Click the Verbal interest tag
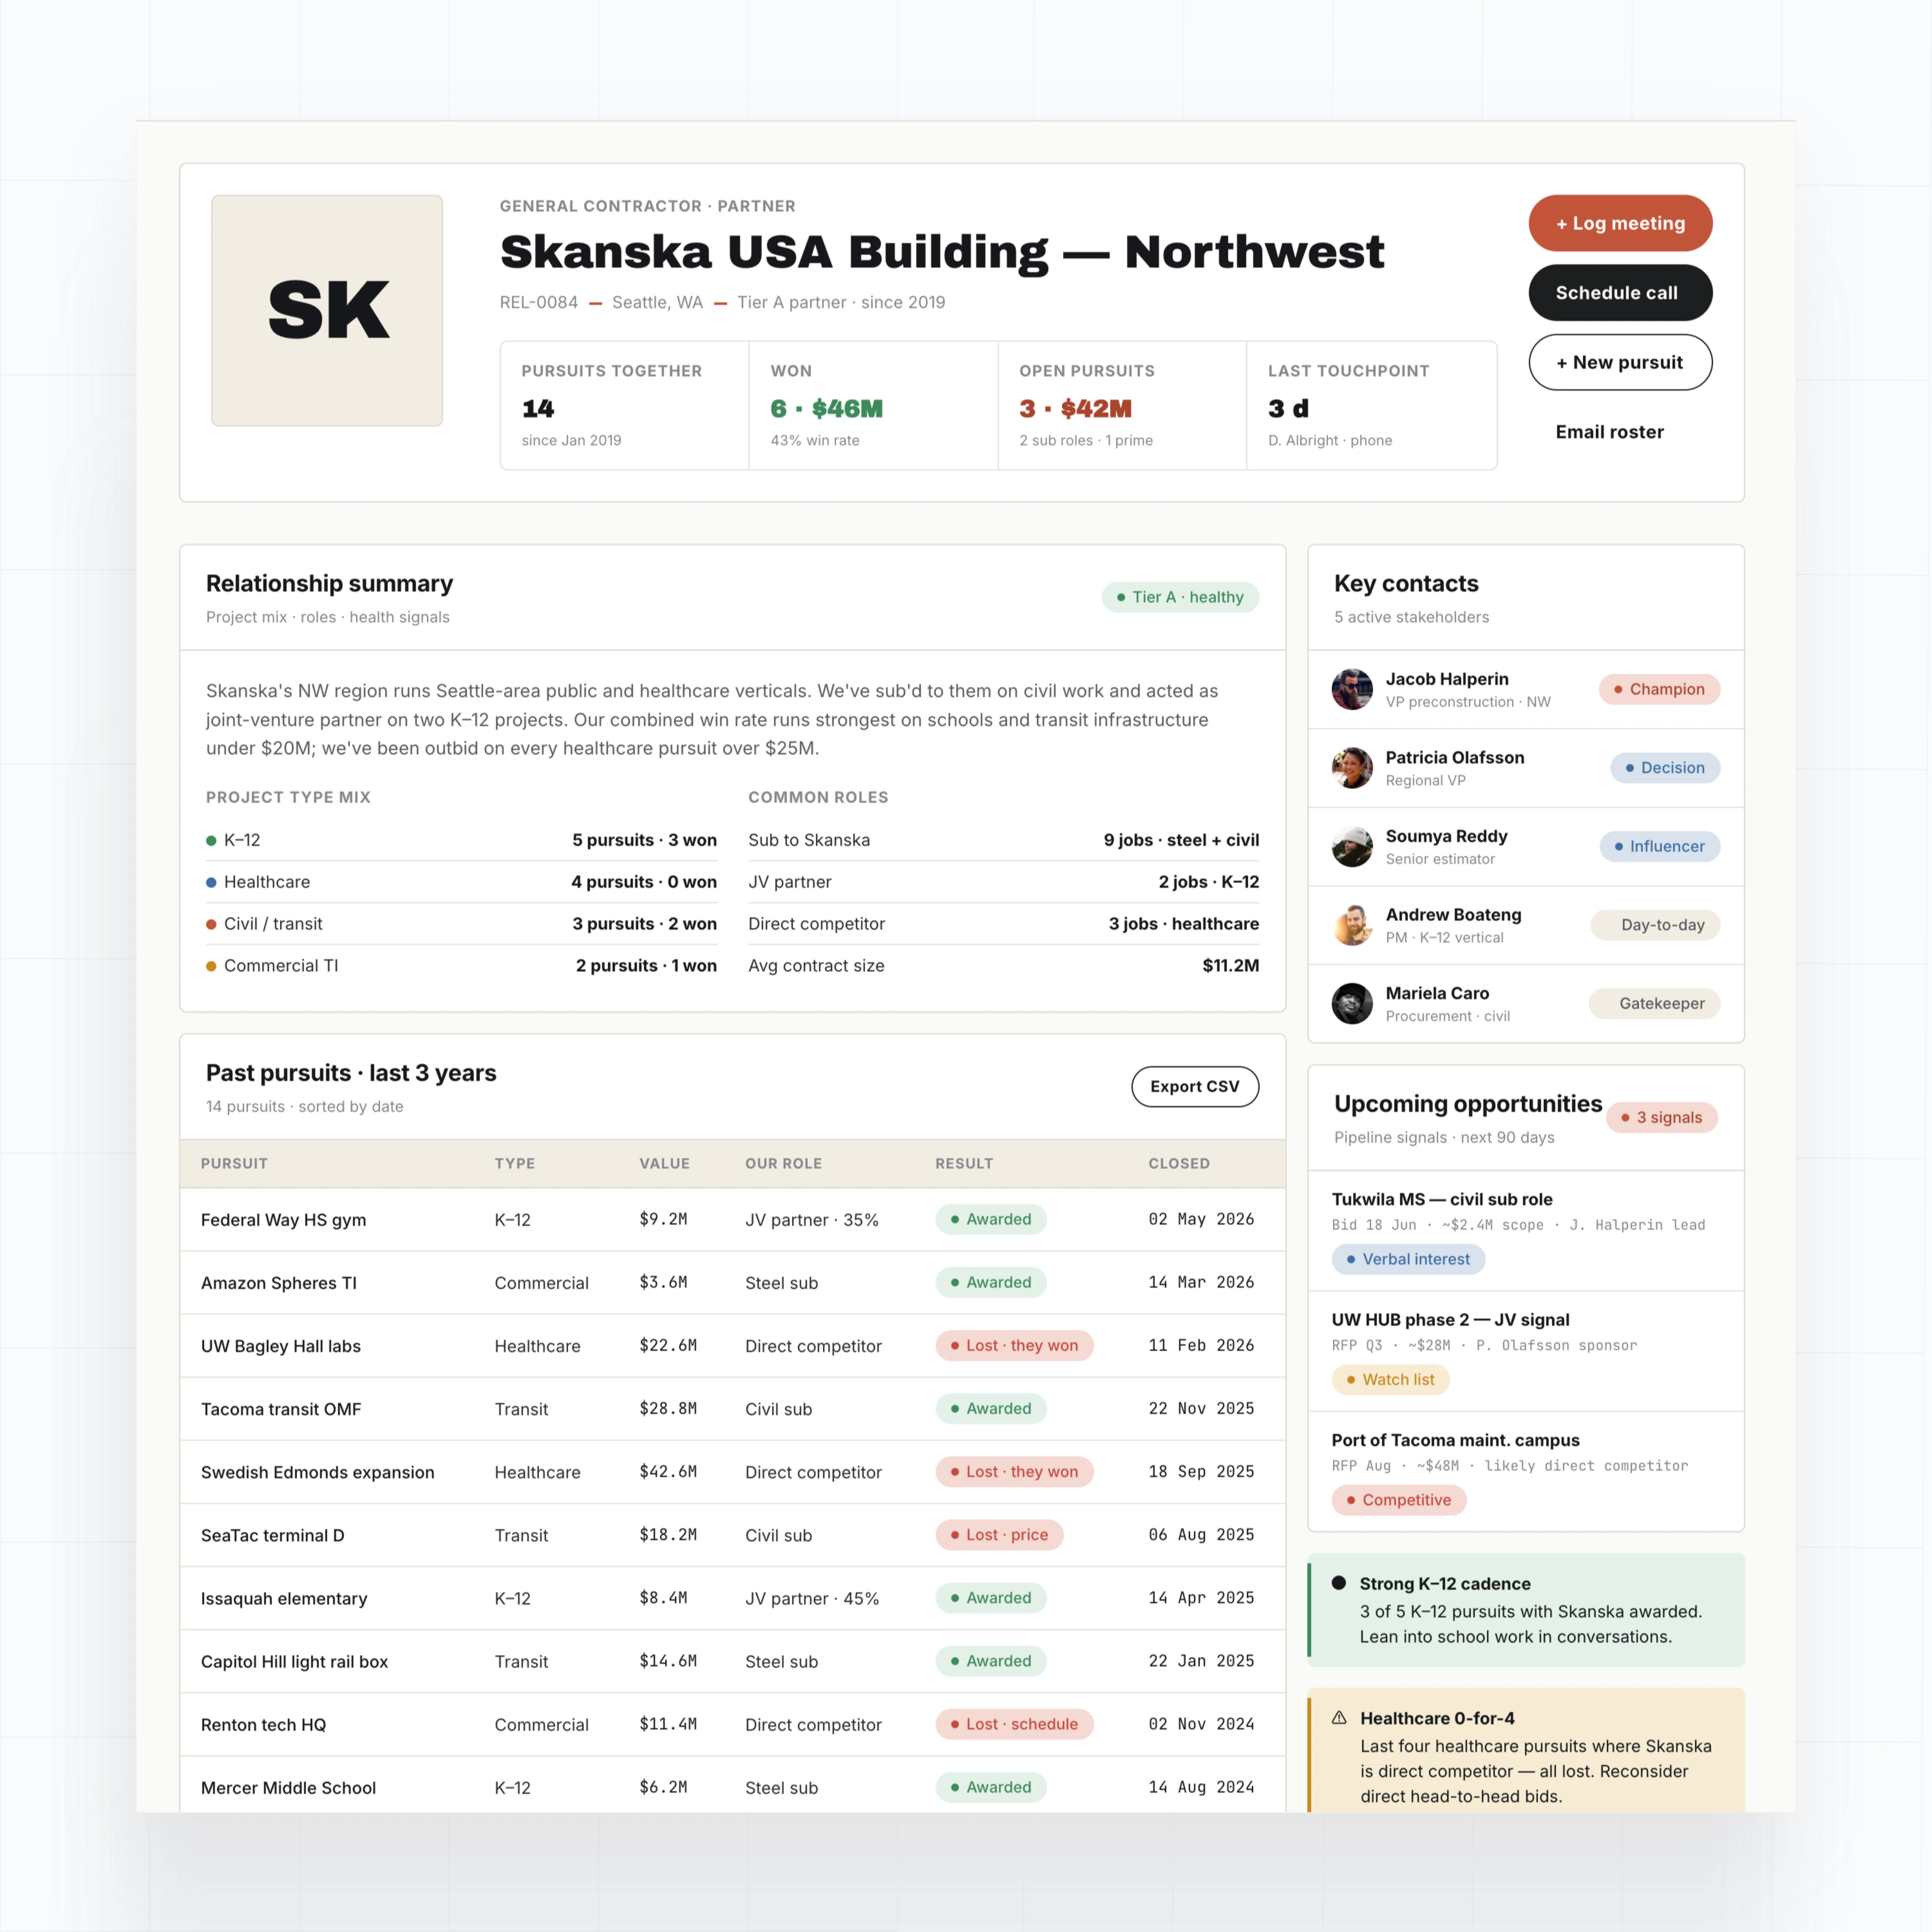This screenshot has height=1932, width=1932. [1408, 1259]
